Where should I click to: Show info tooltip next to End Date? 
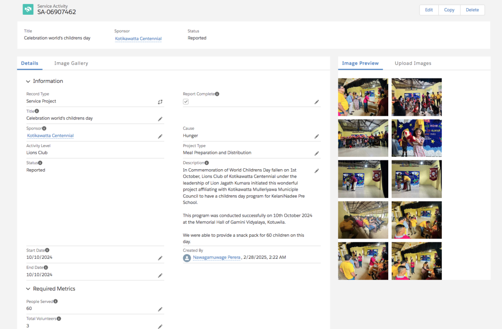point(46,268)
